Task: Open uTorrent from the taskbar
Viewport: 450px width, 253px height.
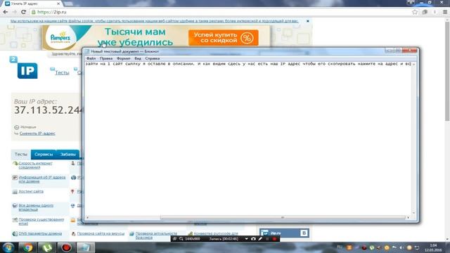Action: tap(47, 247)
